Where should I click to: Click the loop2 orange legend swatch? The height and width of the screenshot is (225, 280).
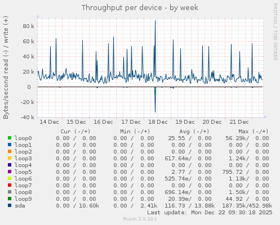pyautogui.click(x=10, y=151)
